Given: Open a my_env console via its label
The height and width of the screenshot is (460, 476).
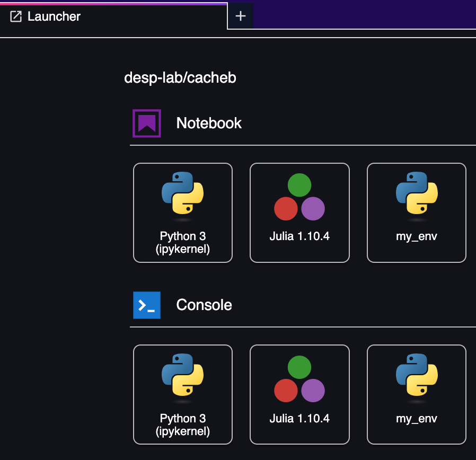Looking at the screenshot, I should (x=417, y=419).
